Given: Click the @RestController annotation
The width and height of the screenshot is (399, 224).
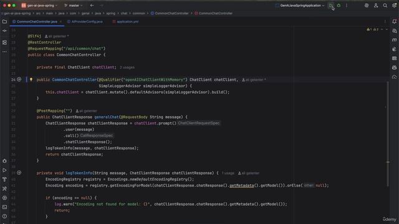Looking at the screenshot, I should click(44, 42).
